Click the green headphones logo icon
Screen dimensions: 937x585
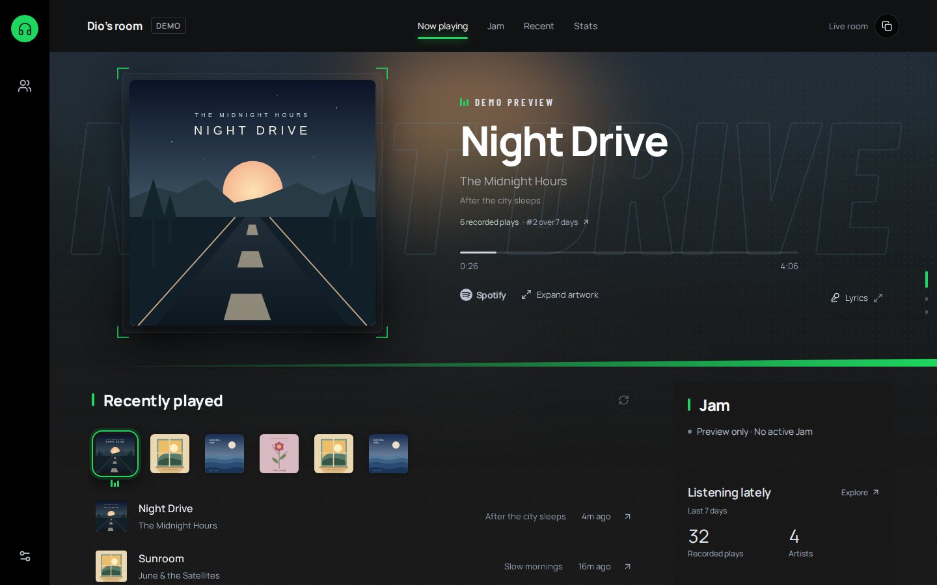click(x=25, y=29)
